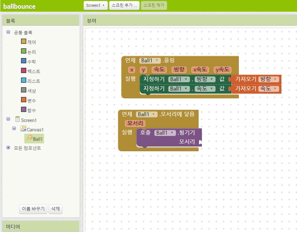This screenshot has width=297, height=232.
Task: Click the 이름 바꾸기 (Rename) button
Action: (x=33, y=209)
